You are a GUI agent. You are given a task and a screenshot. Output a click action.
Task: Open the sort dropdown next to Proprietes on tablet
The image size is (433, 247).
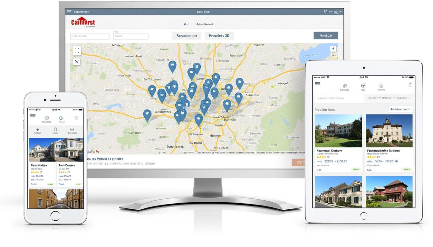coord(400,109)
